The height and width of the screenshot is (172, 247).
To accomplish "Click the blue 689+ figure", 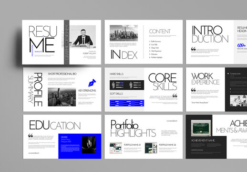I will pyautogui.click(x=241, y=45).
